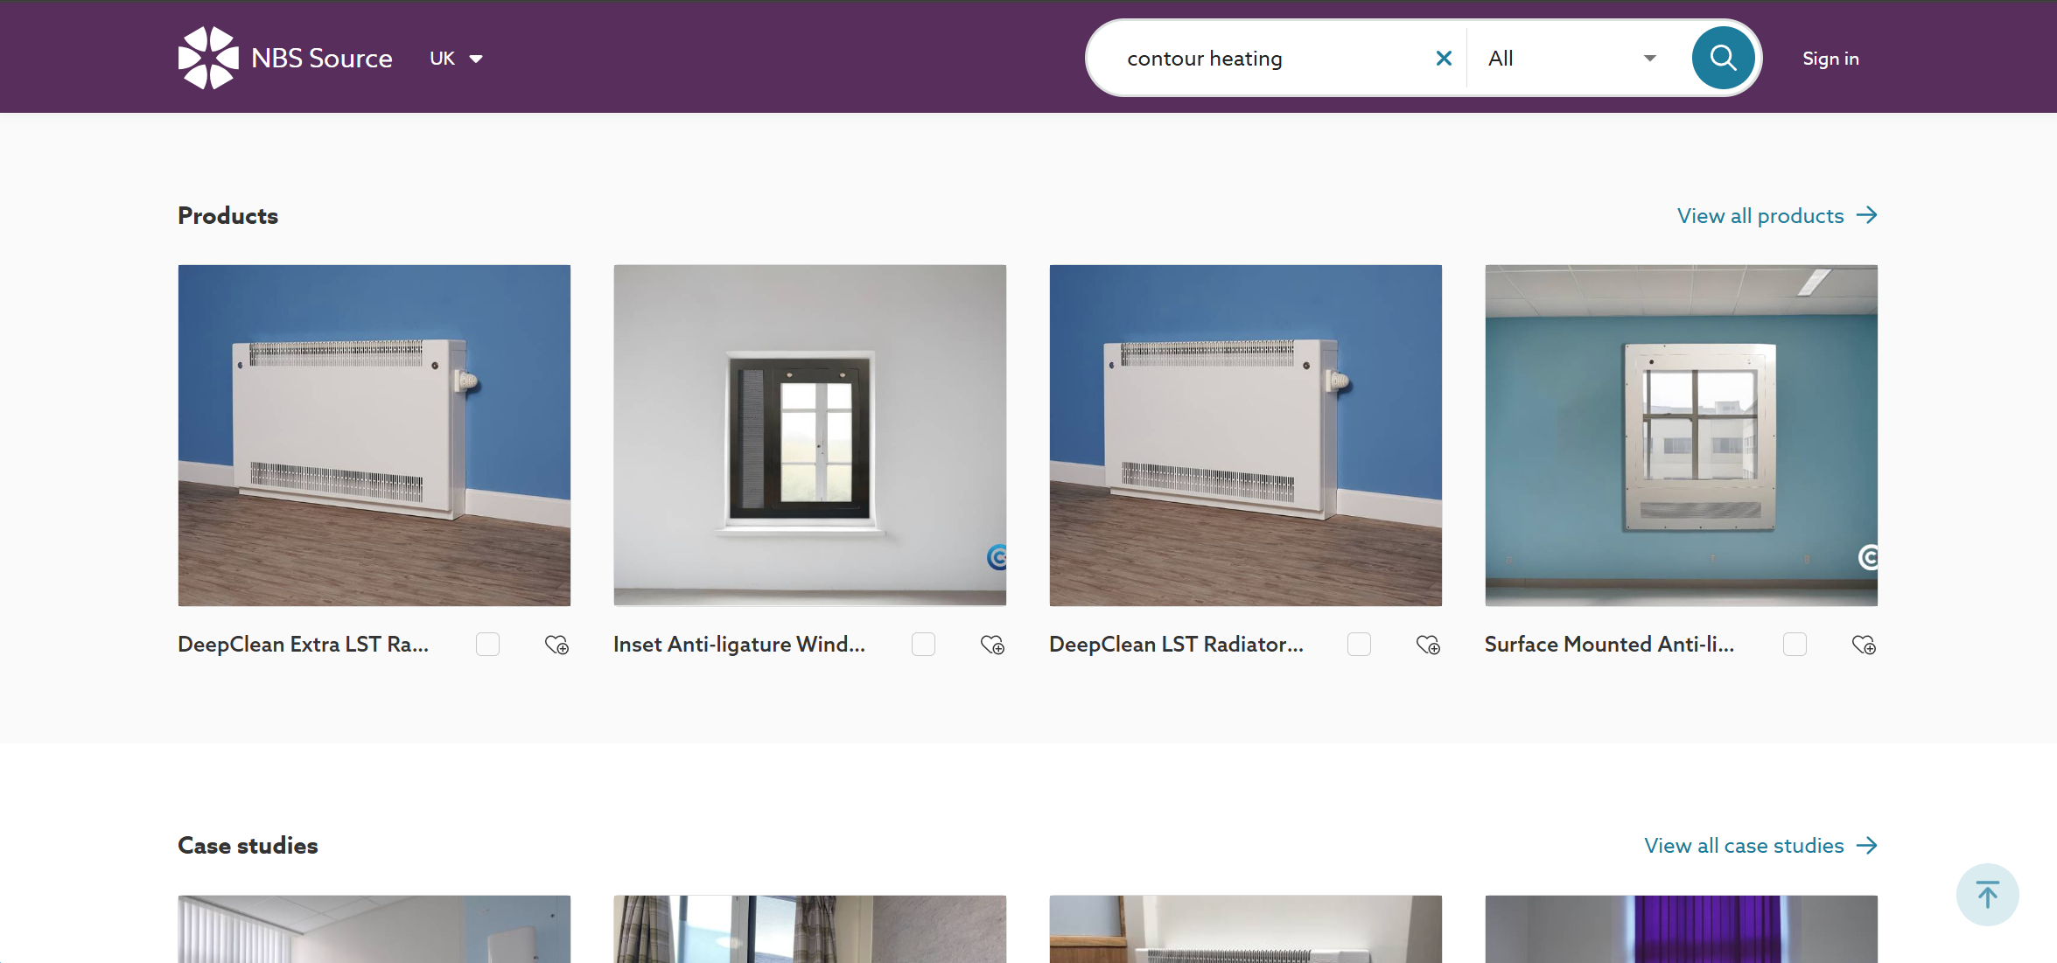This screenshot has height=963, width=2057.
Task: Click the back-to-top arrow button
Action: 1987,895
